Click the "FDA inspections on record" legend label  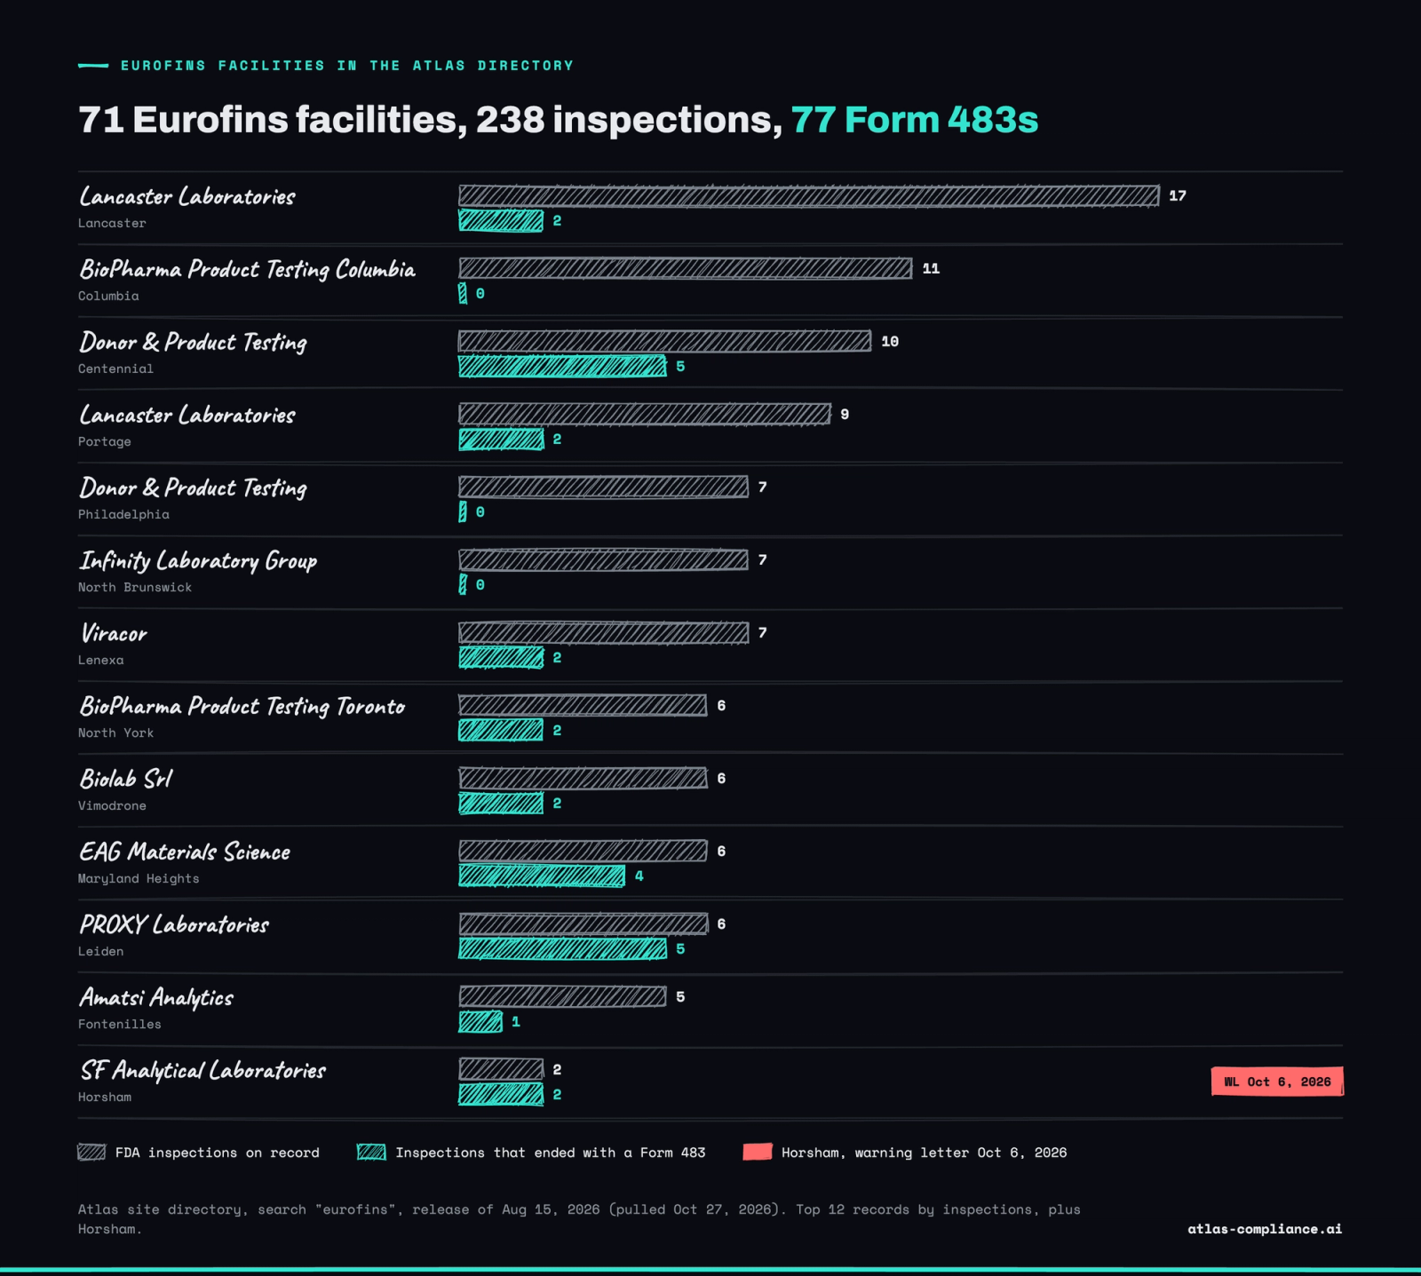pyautogui.click(x=218, y=1153)
